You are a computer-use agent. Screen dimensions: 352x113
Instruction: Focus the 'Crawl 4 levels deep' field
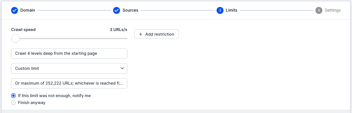click(69, 53)
